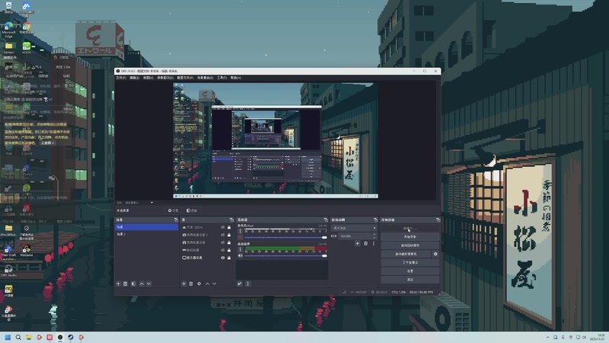Open Edit (编辑) menu

[135, 78]
